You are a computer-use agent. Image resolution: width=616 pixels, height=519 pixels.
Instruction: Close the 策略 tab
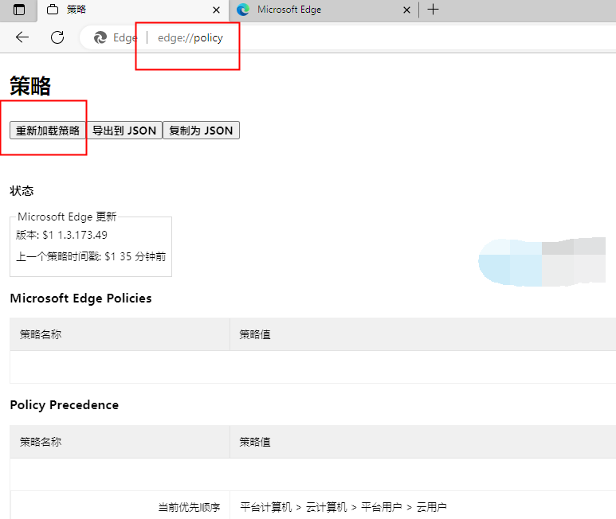(216, 10)
